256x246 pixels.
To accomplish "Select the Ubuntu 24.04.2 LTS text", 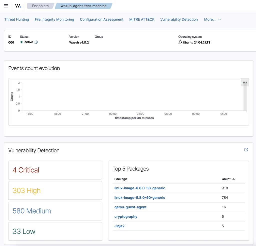I will pyautogui.click(x=196, y=42).
